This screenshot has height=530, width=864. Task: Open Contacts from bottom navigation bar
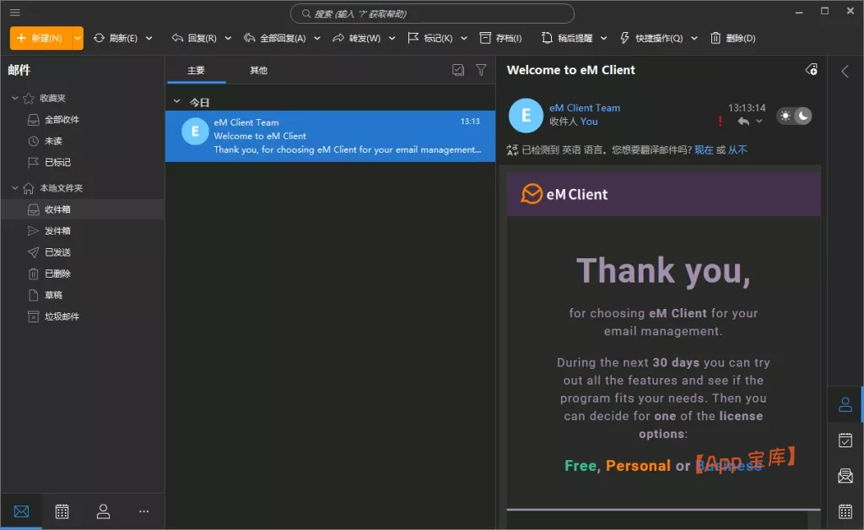coord(103,511)
